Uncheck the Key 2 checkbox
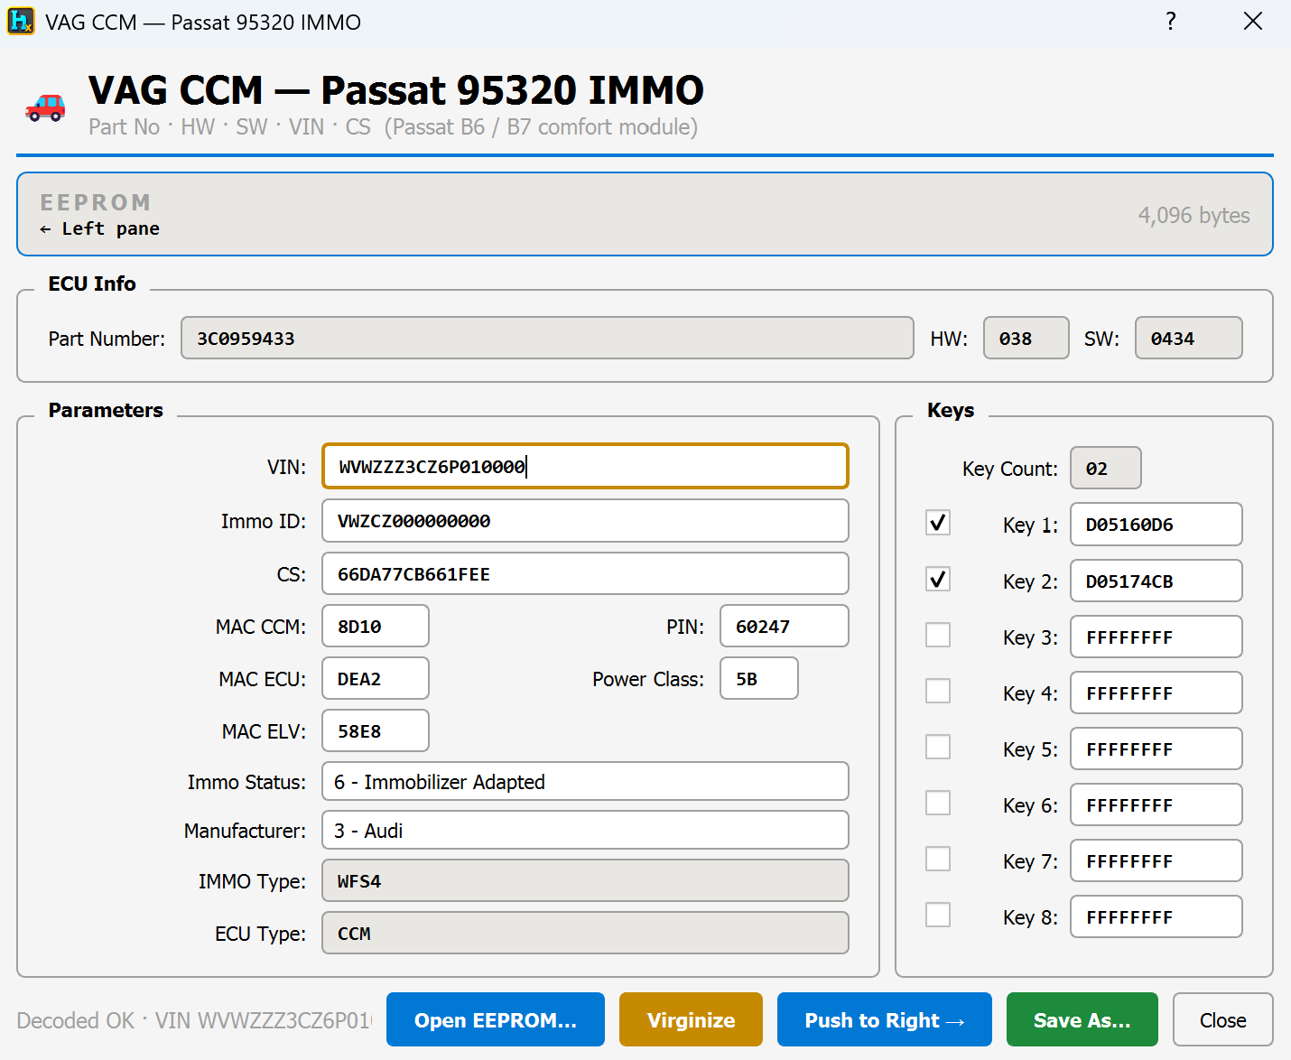Viewport: 1291px width, 1060px height. click(938, 579)
